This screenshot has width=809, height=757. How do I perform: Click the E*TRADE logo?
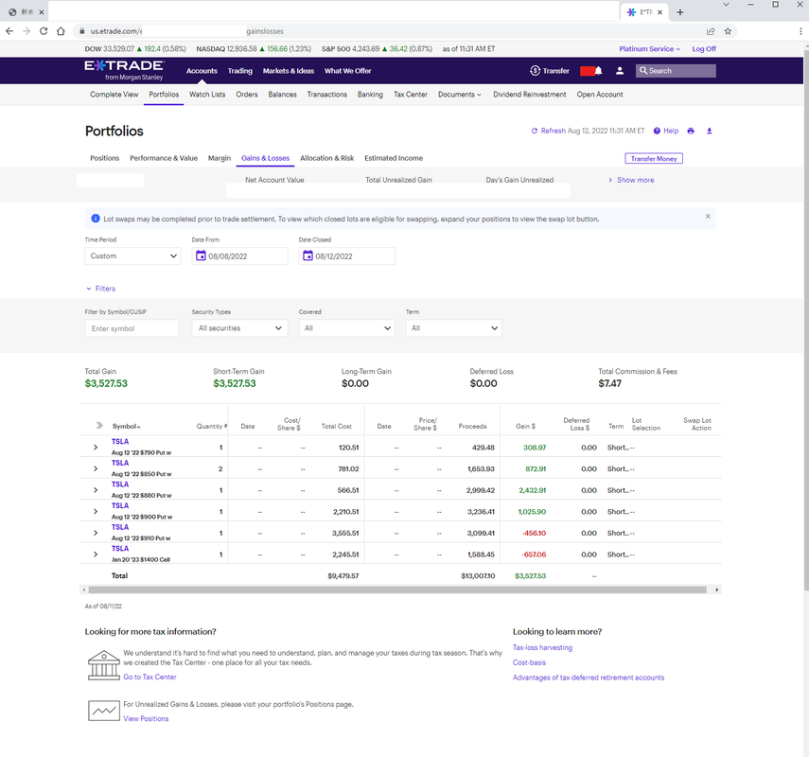(124, 70)
